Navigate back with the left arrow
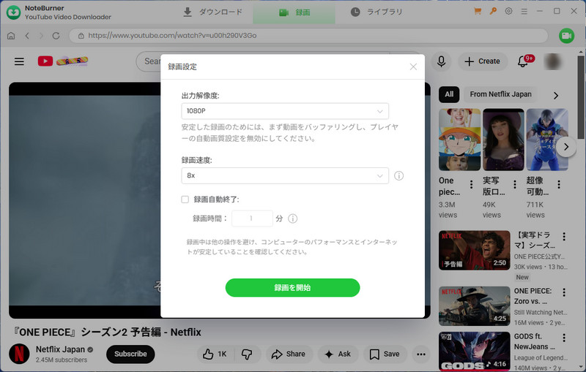 click(x=27, y=36)
